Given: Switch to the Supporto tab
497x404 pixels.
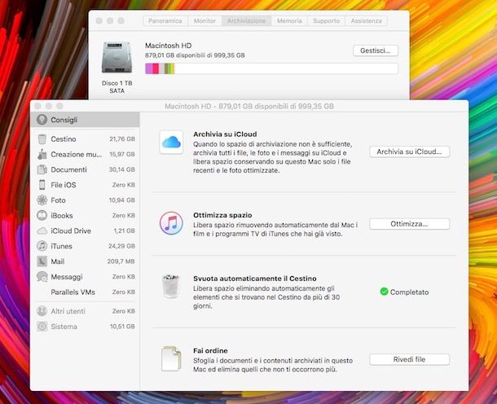Looking at the screenshot, I should click(326, 21).
